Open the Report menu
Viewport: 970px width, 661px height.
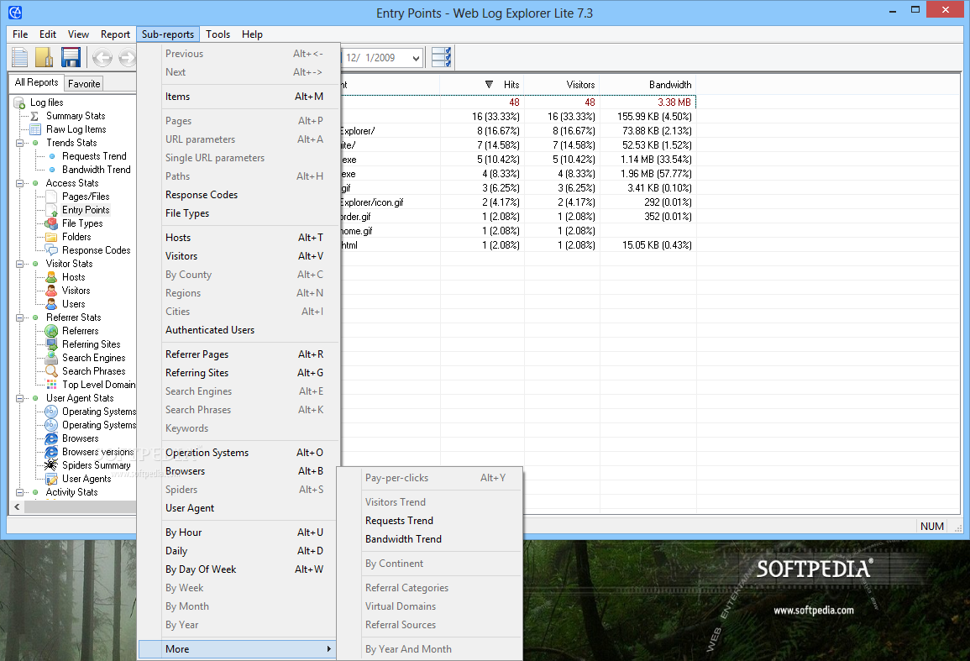pyautogui.click(x=116, y=34)
